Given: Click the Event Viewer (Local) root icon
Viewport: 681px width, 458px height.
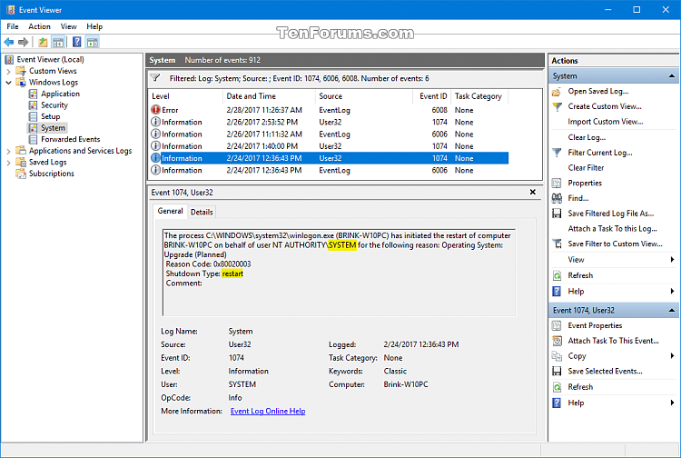Looking at the screenshot, I should tap(9, 60).
